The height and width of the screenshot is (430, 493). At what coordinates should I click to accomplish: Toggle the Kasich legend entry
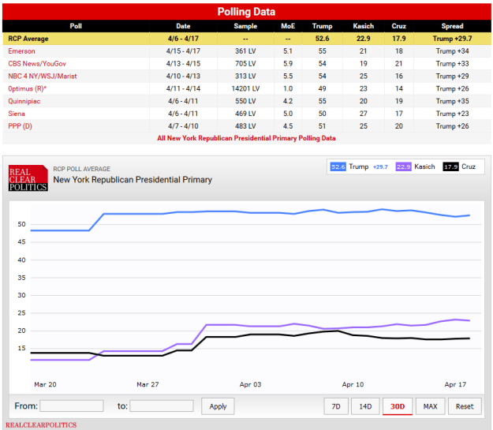(x=418, y=166)
